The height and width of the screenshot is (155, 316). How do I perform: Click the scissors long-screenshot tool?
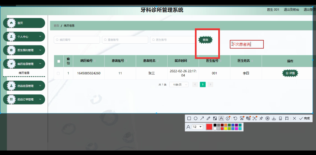pos(242,118)
